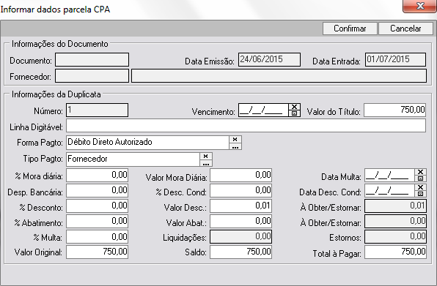
Task: Edit the Valor Mora Diária field
Action: coord(240,176)
